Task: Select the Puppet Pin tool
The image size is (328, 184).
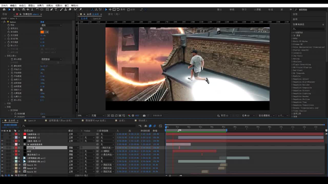Action: pyautogui.click(x=80, y=9)
